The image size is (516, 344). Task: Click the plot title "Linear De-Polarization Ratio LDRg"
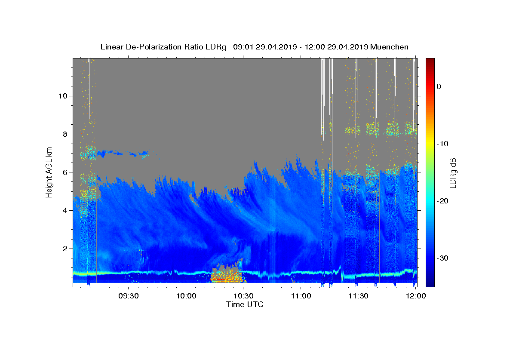tap(163, 47)
